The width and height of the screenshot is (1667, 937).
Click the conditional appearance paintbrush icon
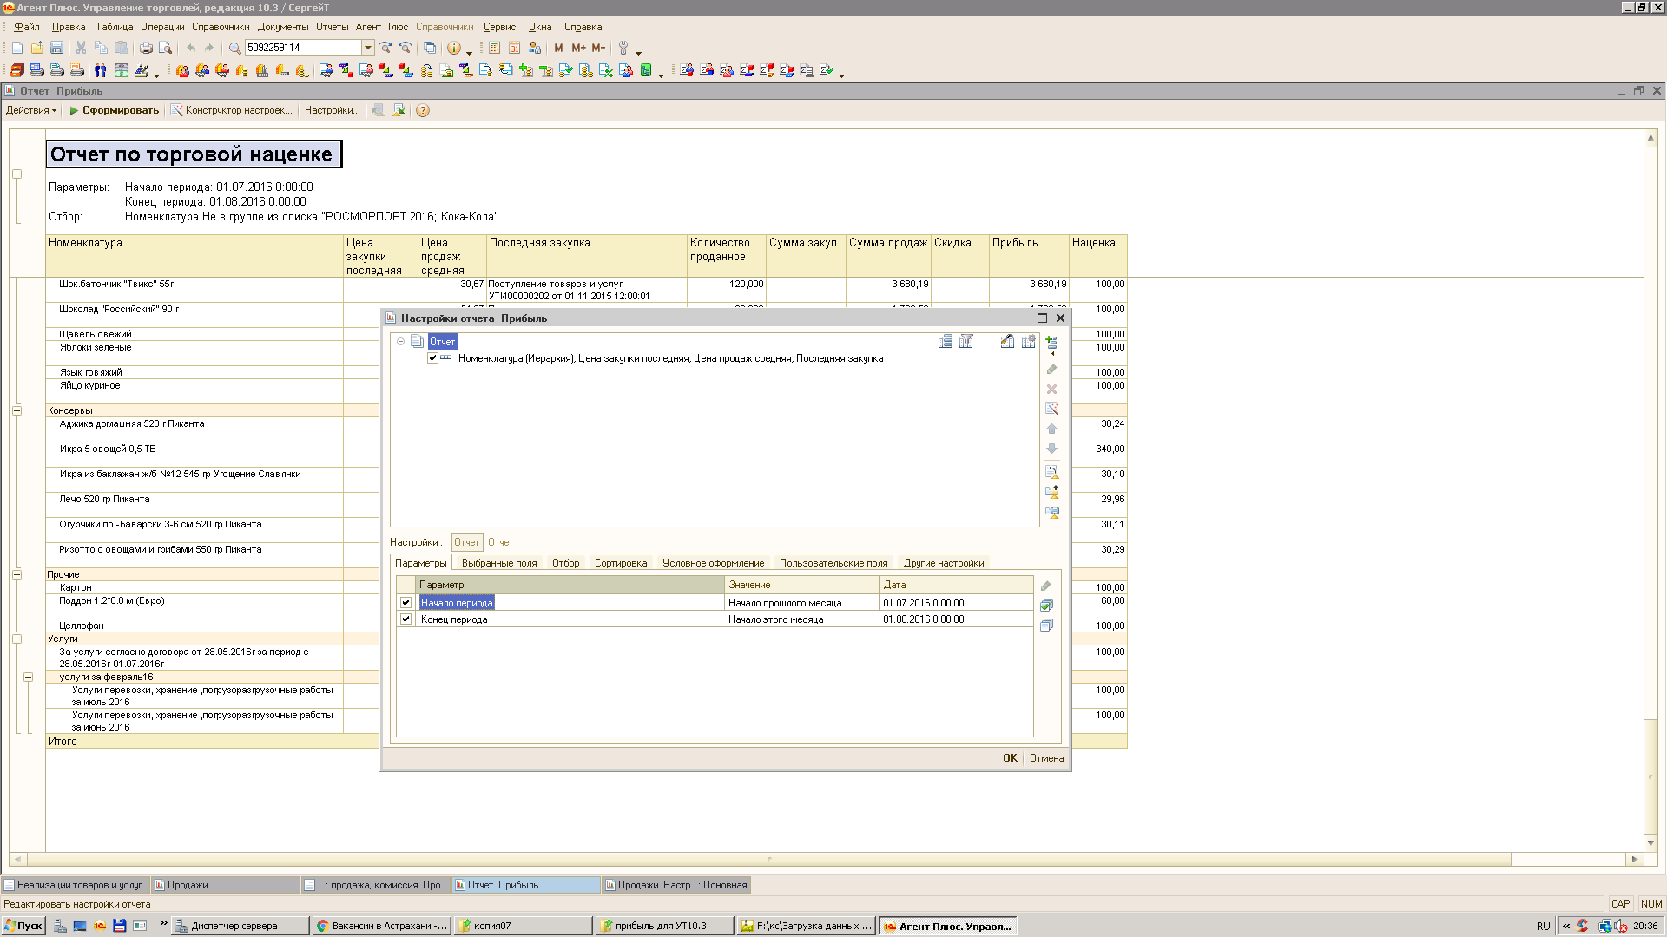[x=1007, y=341]
